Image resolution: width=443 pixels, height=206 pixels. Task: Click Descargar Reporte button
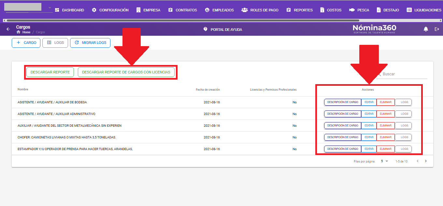(50, 72)
